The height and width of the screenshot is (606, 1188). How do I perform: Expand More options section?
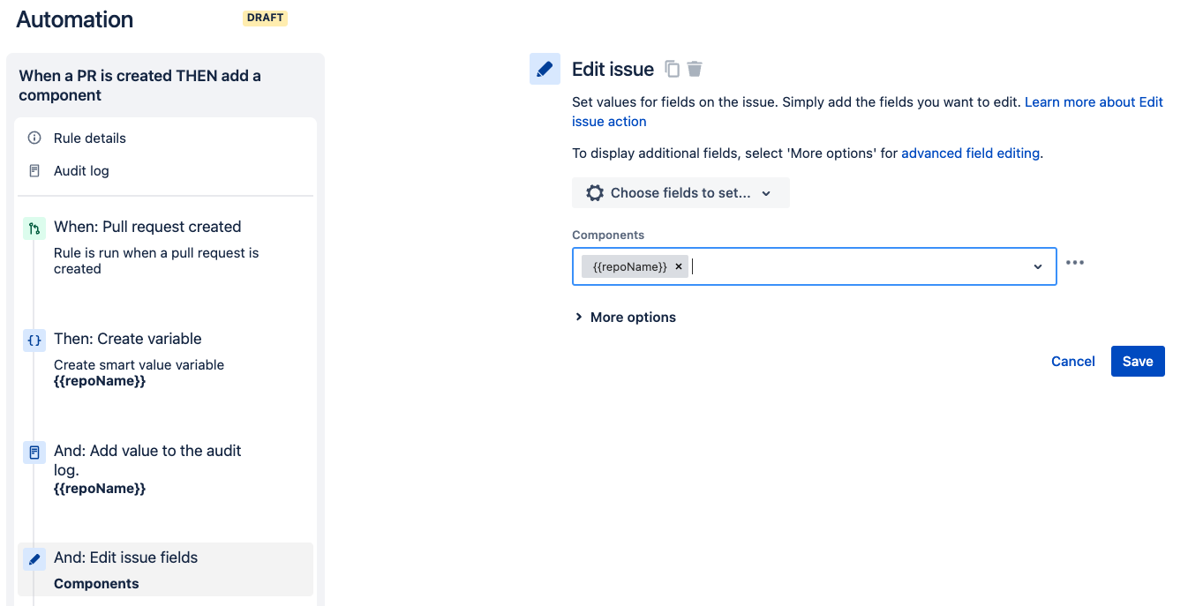click(x=625, y=318)
